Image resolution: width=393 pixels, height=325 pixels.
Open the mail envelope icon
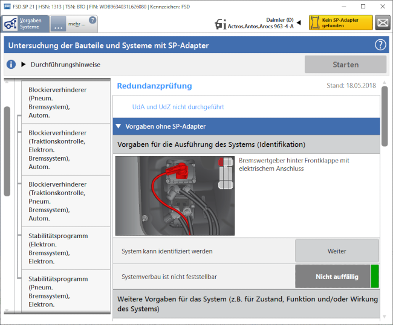[382, 23]
